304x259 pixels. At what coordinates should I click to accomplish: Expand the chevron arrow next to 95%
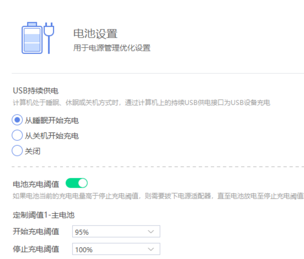click(x=151, y=232)
